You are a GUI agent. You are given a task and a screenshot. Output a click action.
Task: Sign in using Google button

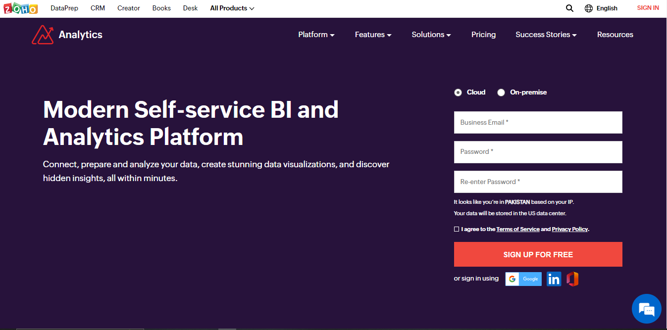[x=523, y=279]
